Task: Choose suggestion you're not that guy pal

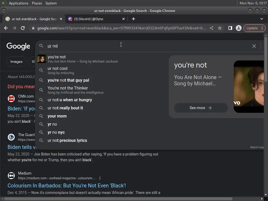Action: [x=102, y=80]
